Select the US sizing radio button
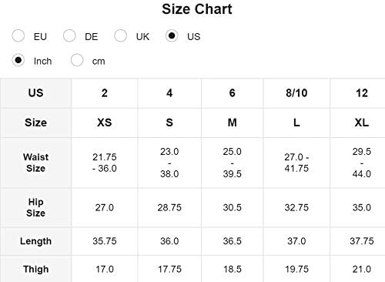This screenshot has width=385, height=282. (x=172, y=35)
